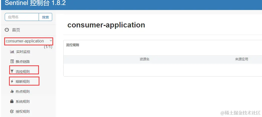Go to 簇点链路 page
Viewport: 262px width, 117px height.
coord(22,62)
